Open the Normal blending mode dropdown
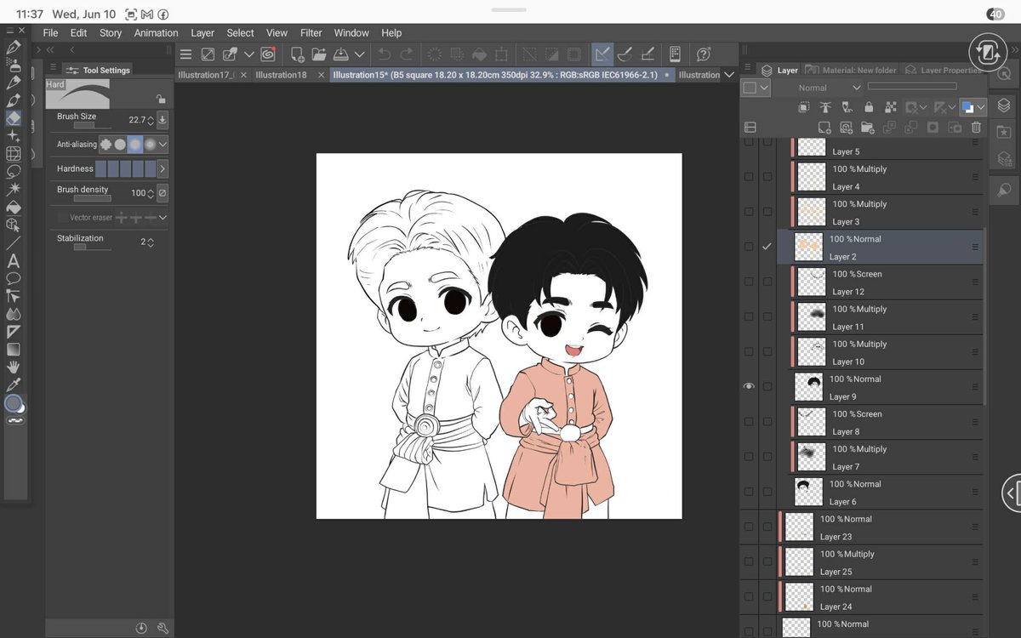Viewport: 1021px width, 638px height. coord(829,88)
